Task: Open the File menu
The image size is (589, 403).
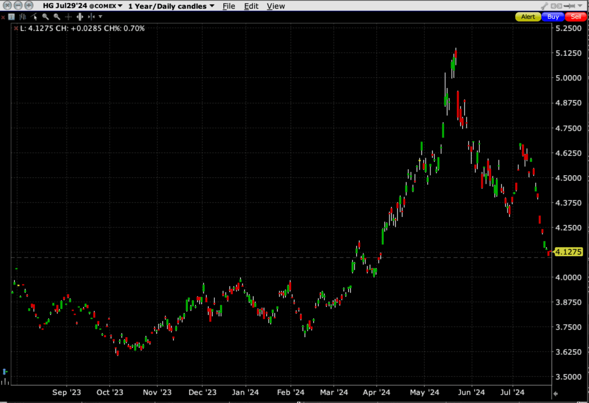Action: pyautogui.click(x=229, y=6)
